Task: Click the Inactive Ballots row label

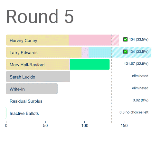Action: 24,113
